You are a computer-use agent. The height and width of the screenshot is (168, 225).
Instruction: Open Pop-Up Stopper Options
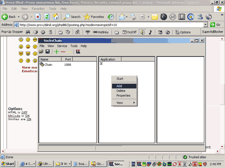coord(183,32)
